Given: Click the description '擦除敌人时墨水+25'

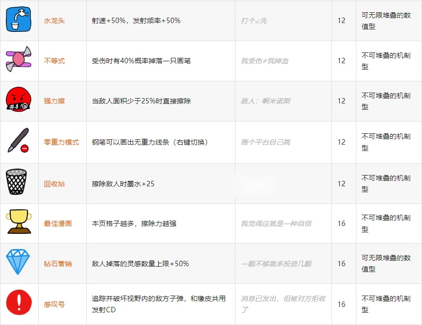Looking at the screenshot, I should click(x=123, y=184).
